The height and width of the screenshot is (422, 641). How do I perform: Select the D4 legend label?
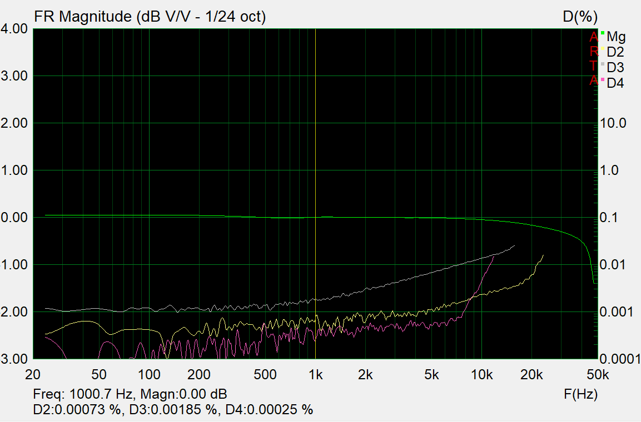coord(615,83)
